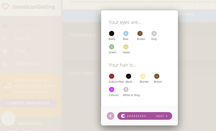Go to Search in sidebar
Screen dimensions: 216x131
pyautogui.click(x=22, y=38)
